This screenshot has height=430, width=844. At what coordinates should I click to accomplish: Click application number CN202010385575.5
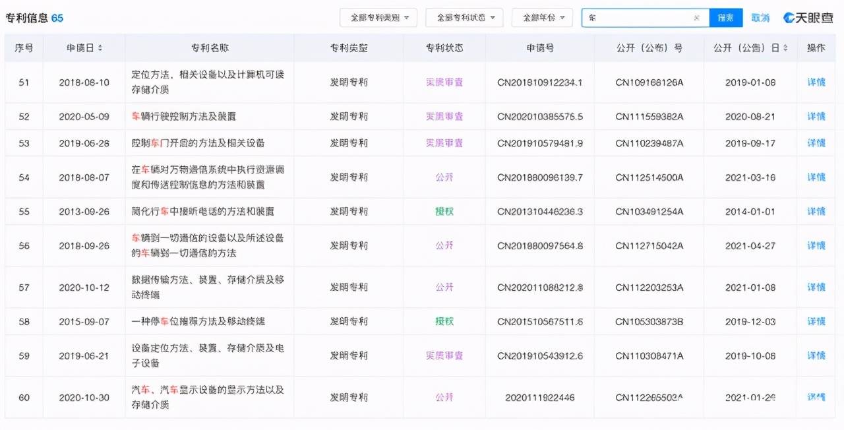(540, 116)
